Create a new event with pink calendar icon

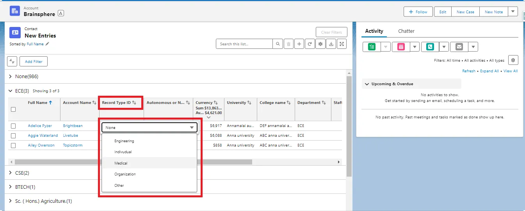coord(401,47)
